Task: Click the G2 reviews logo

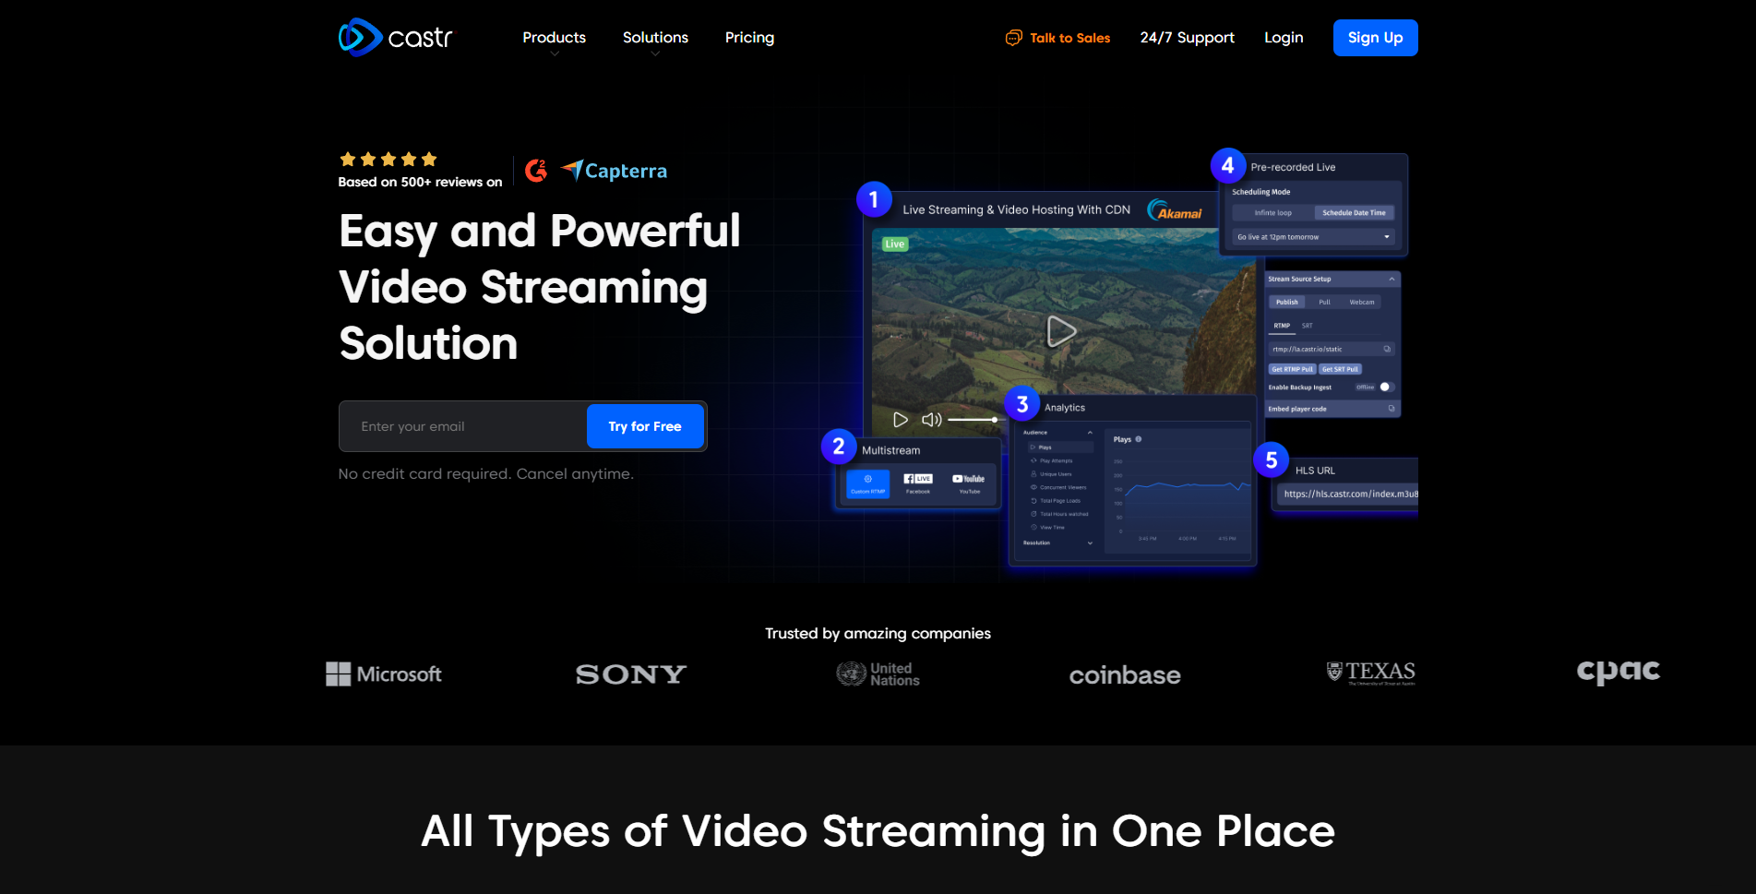Action: tap(536, 171)
